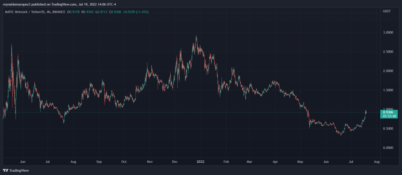Click the TradingView logo icon

point(5,171)
